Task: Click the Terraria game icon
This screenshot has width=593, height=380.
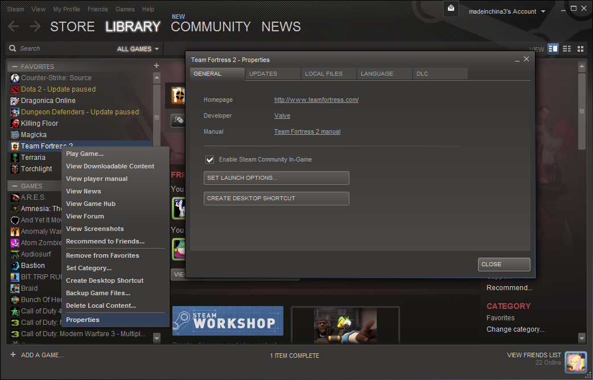Action: point(15,158)
